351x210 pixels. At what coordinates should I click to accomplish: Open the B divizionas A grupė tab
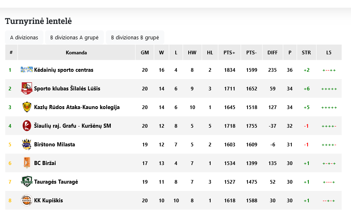coord(74,37)
